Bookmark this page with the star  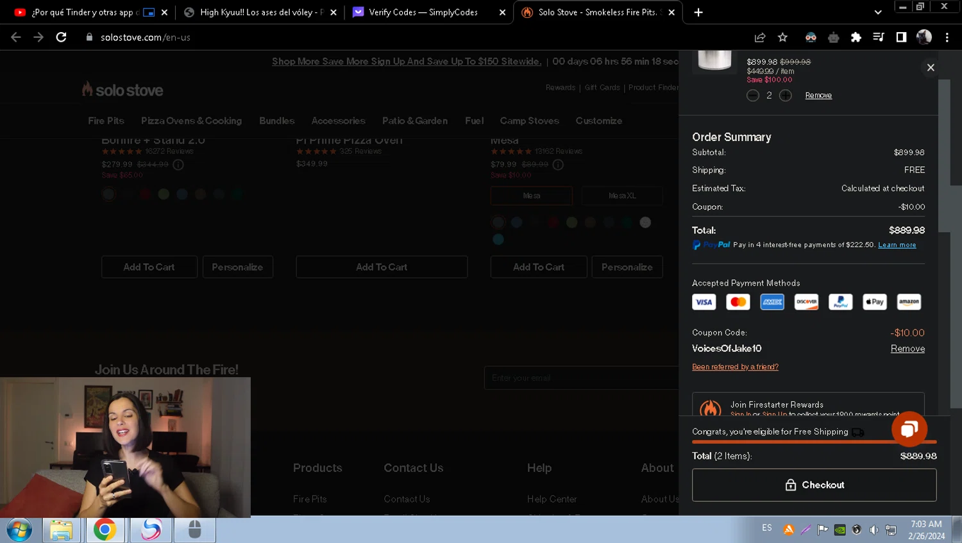(x=782, y=37)
